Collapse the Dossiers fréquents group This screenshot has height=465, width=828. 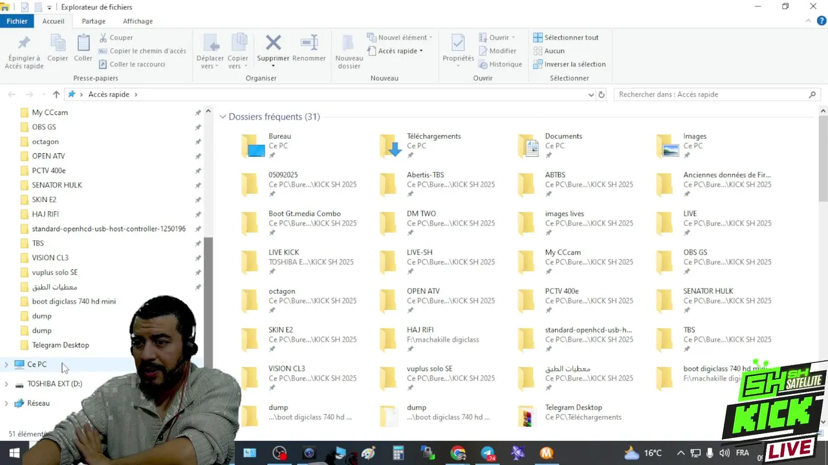(x=223, y=117)
